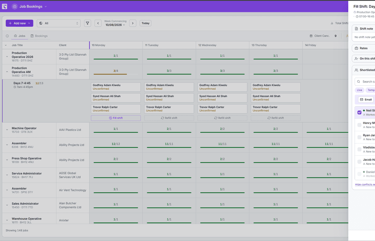Open the Job Bookings module dropdown
Screen dimensions: 375x241
33,6
